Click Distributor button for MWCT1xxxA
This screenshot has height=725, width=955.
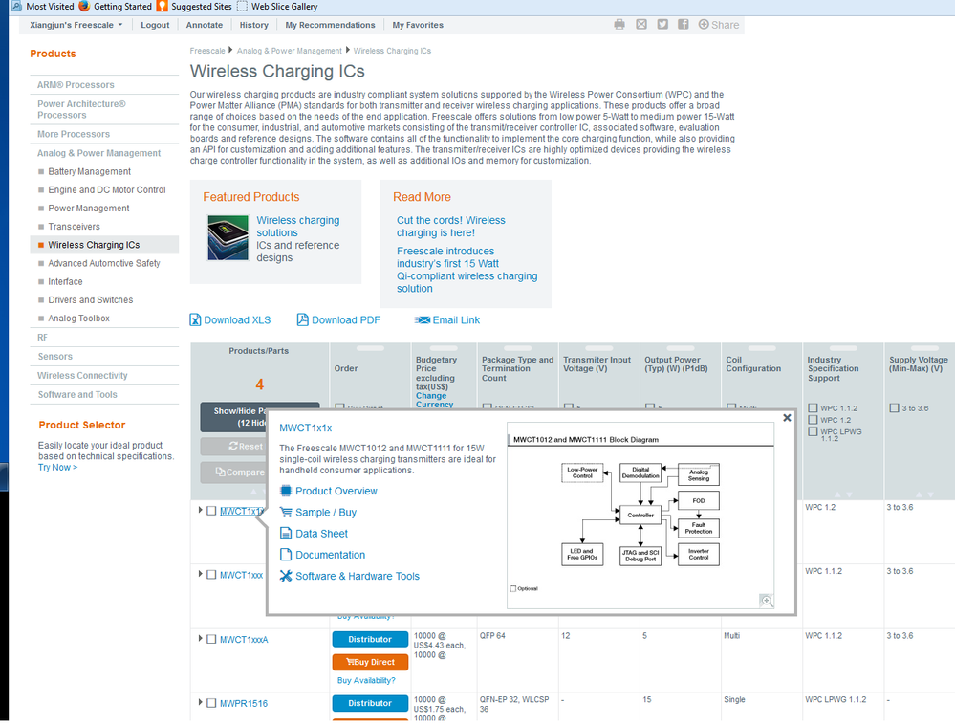coord(370,639)
